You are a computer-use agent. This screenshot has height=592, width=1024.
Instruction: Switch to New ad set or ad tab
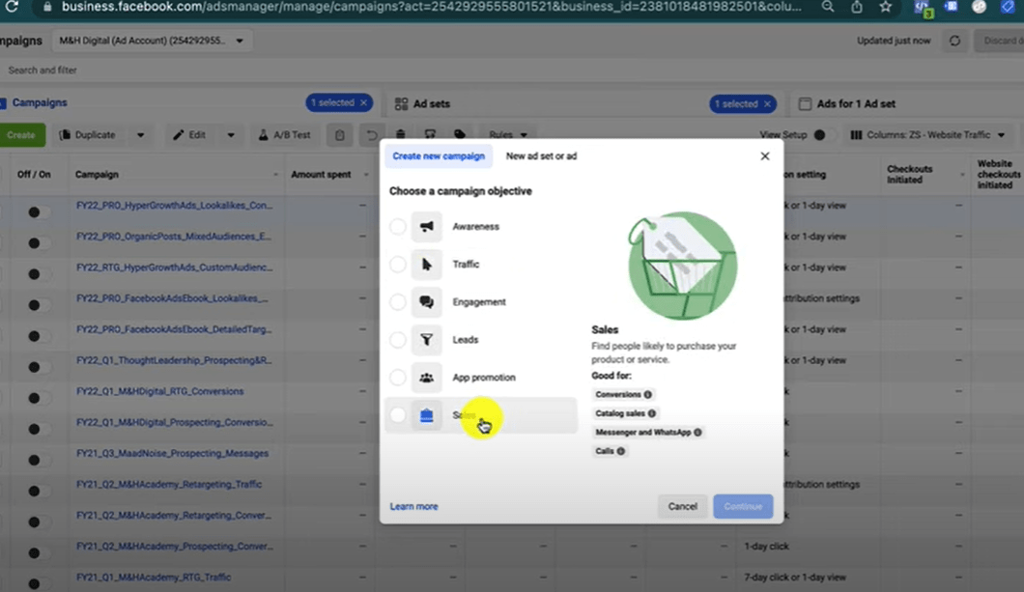point(541,156)
